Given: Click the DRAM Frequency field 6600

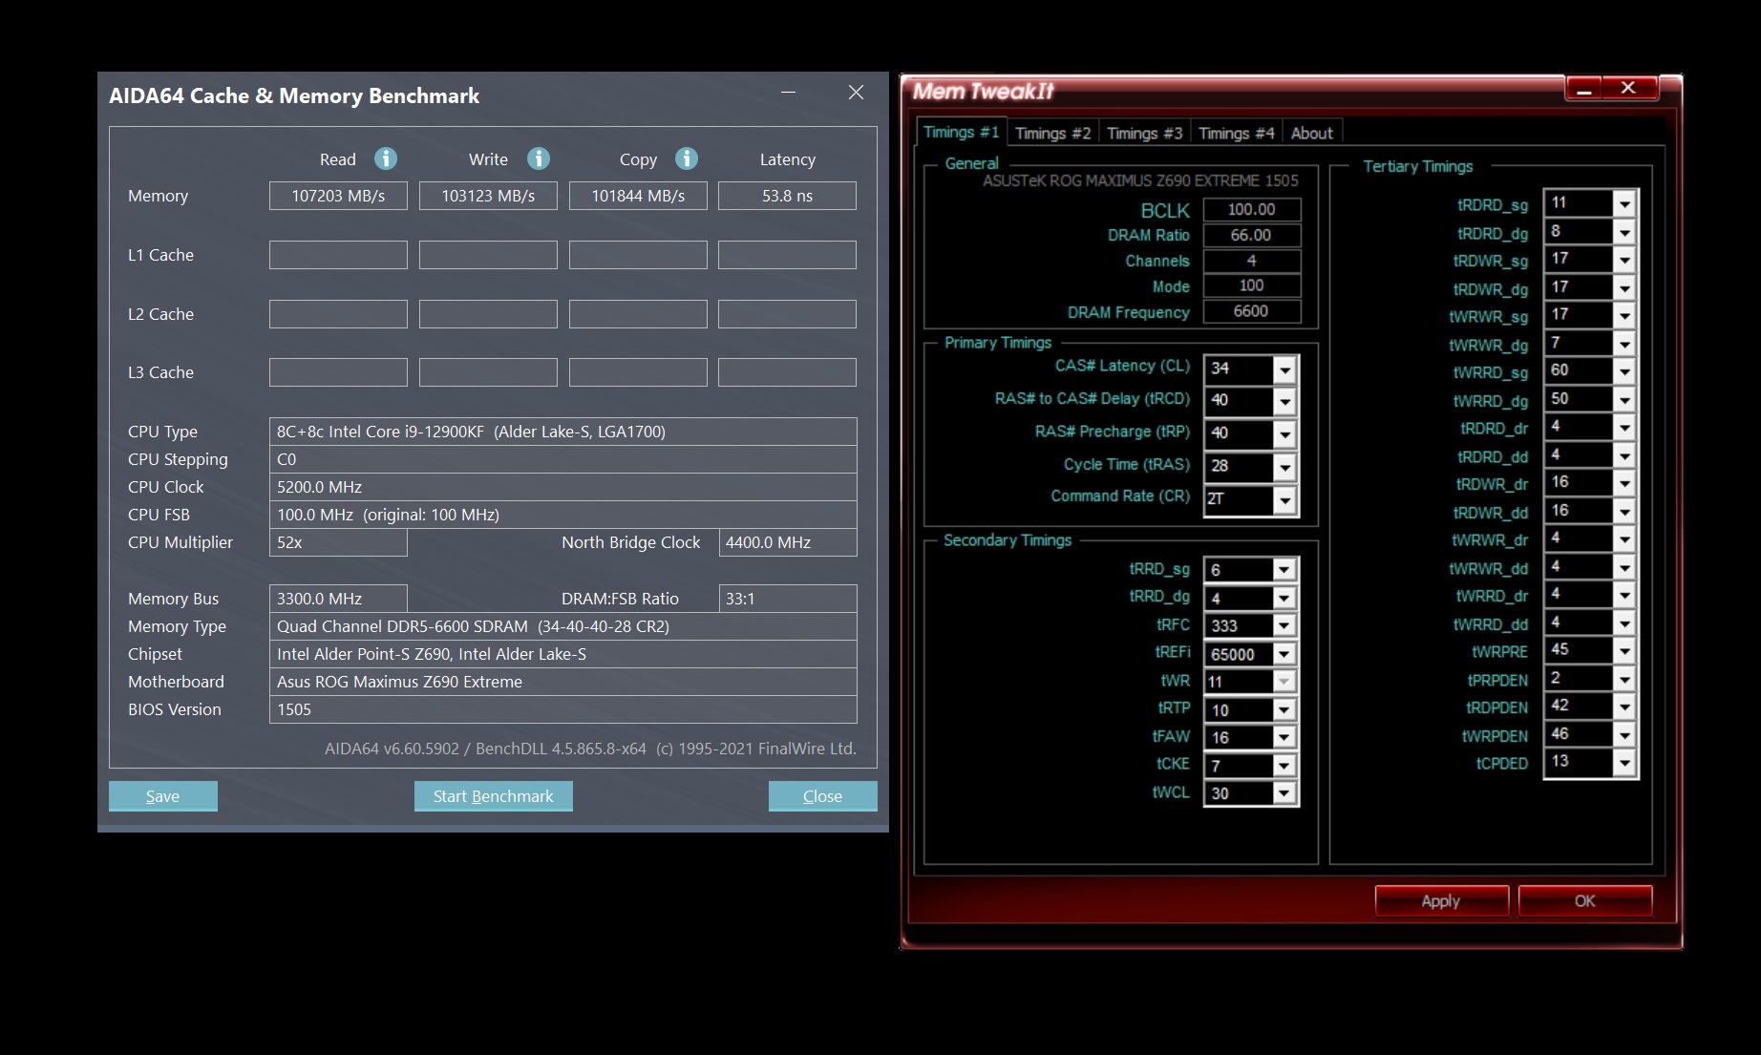Looking at the screenshot, I should point(1252,311).
